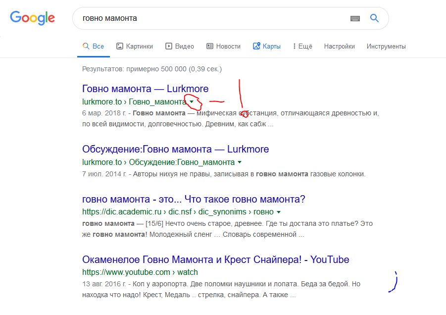Screen dimensions: 446x315
Task: Open 'Обсуждение:Говно мамонта — Lurkmore' link
Action: tap(175, 149)
